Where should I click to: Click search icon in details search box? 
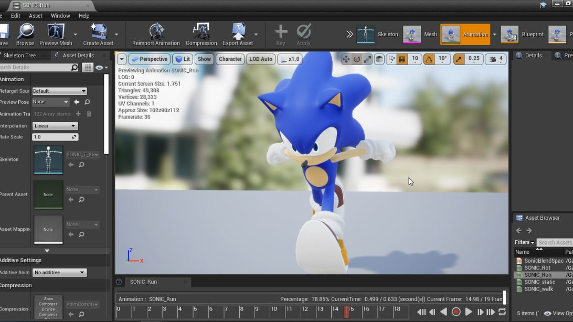coord(74,67)
